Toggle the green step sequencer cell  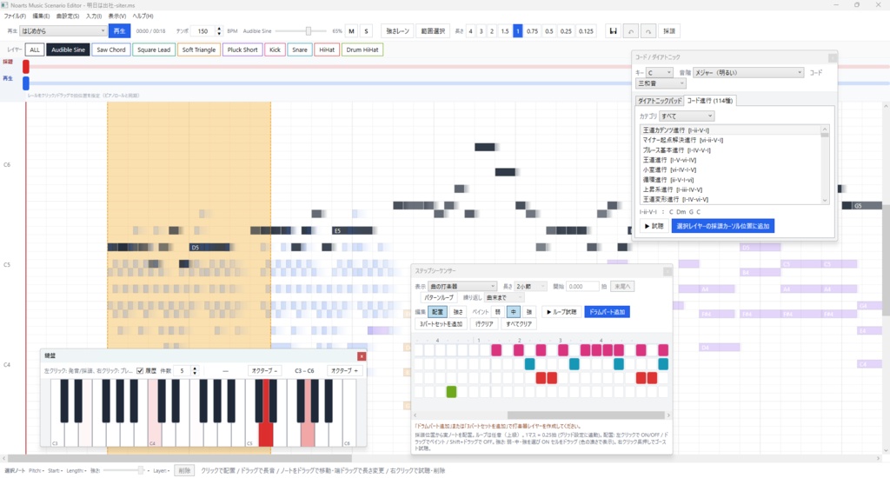[x=451, y=391]
